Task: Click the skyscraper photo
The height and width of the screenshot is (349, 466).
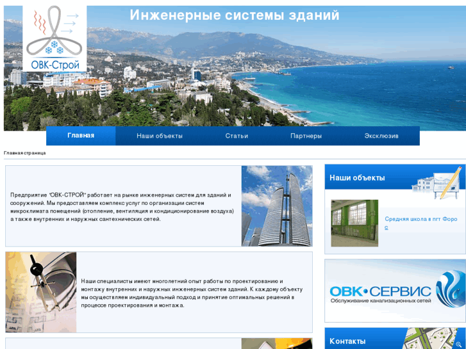Action: point(277,206)
